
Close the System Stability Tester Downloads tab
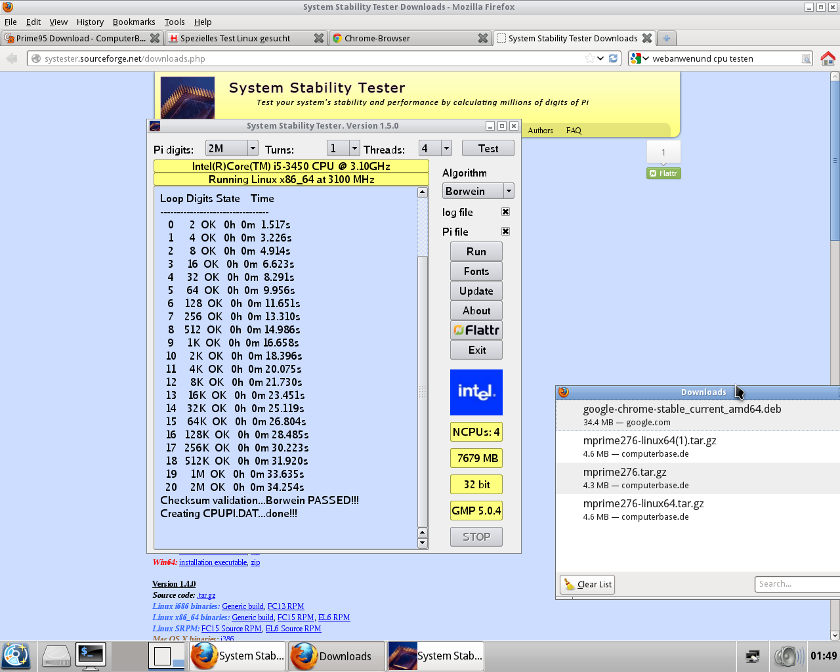point(647,38)
